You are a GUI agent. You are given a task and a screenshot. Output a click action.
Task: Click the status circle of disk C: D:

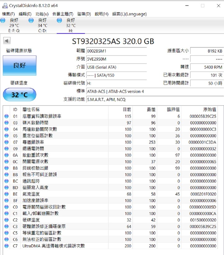point(31,20)
